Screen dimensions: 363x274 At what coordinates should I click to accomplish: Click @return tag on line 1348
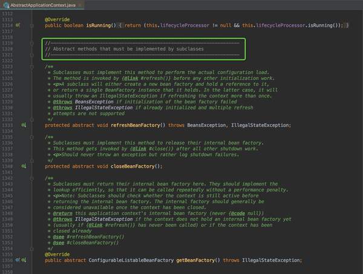tap(62, 213)
